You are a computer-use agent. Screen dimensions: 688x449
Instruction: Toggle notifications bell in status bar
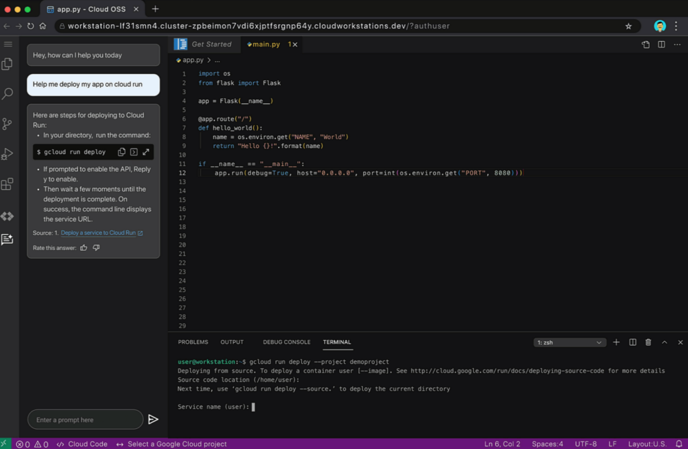(x=679, y=444)
